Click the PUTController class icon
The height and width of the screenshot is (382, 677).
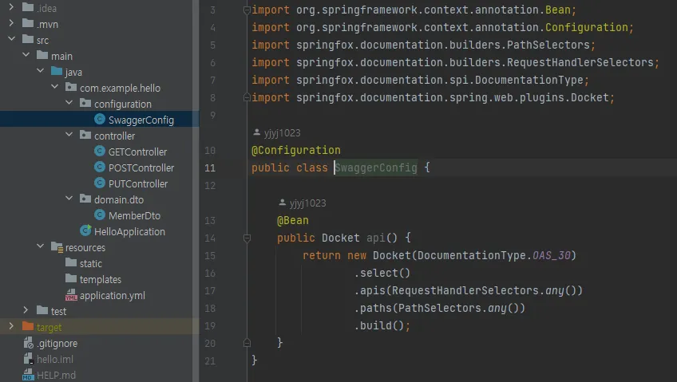[x=100, y=183]
